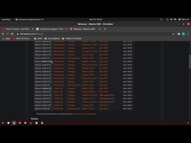Switch to How To Linux YouTube tab
Image resolution: width=191 pixels, height=143 pixels.
[17, 29]
